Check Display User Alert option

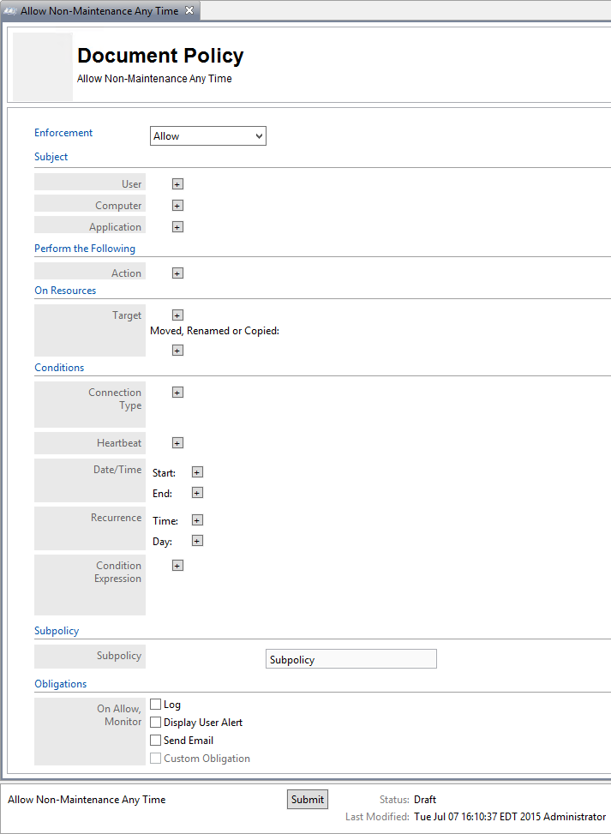click(155, 723)
